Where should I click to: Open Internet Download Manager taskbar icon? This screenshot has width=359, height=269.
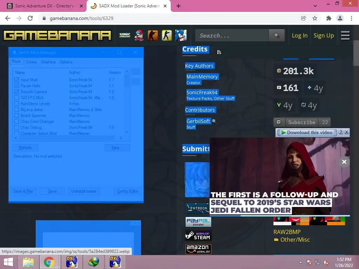(94, 262)
